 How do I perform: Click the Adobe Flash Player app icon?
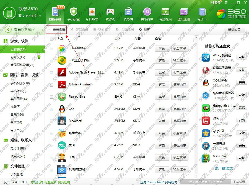point(62,73)
